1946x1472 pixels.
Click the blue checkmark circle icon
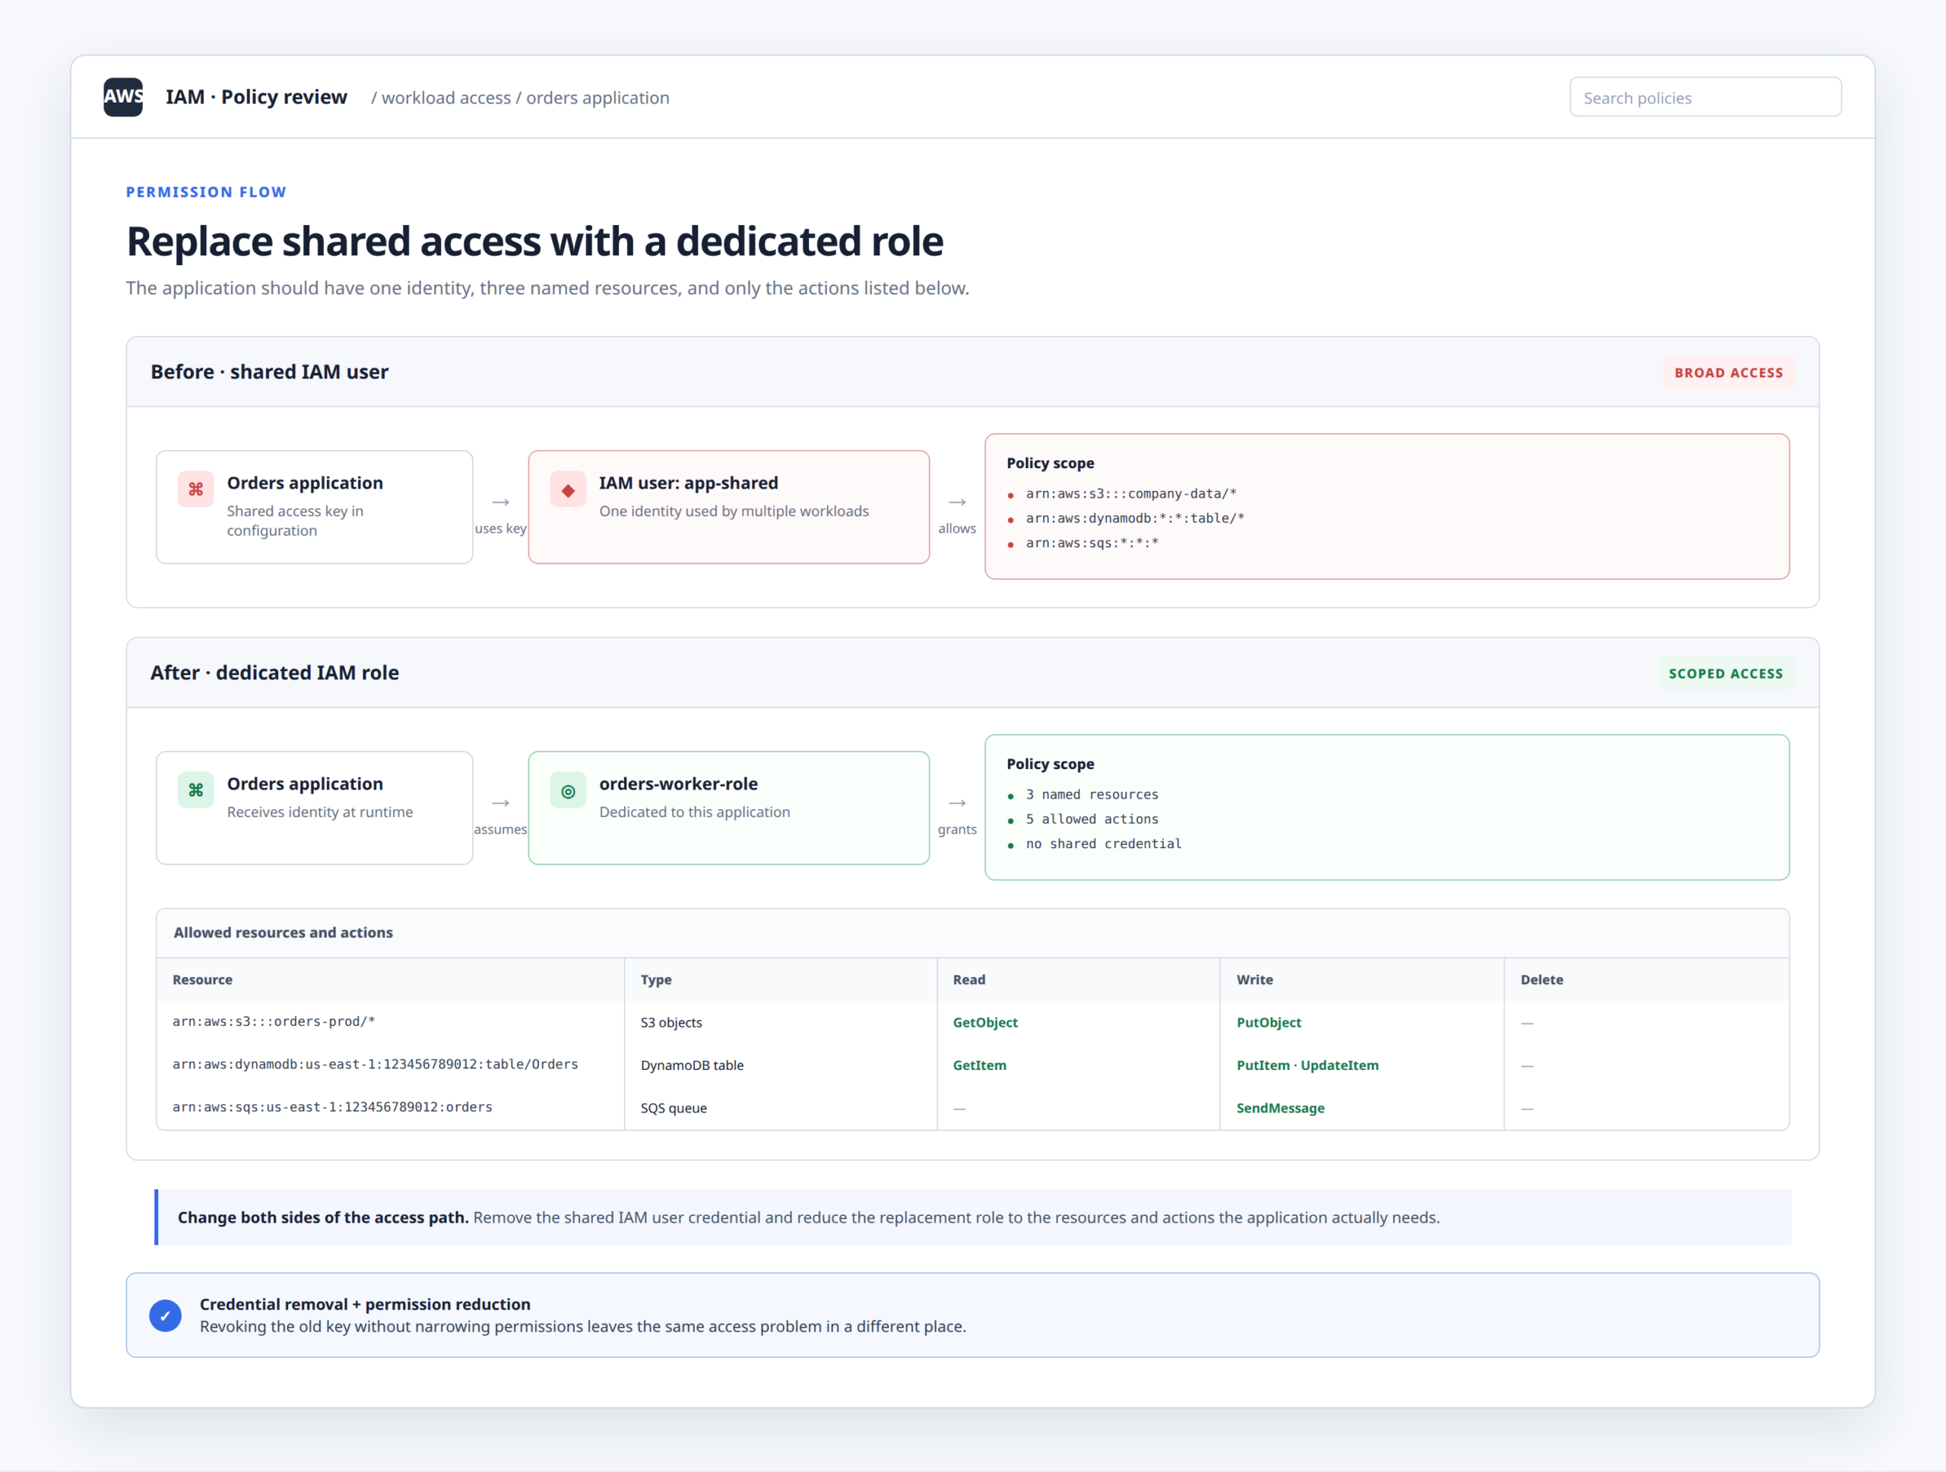[x=166, y=1315]
